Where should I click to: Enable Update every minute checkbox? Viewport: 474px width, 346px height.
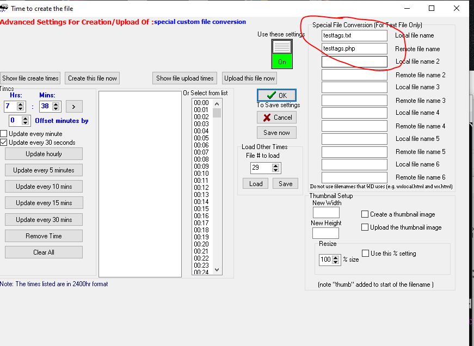pyautogui.click(x=4, y=134)
